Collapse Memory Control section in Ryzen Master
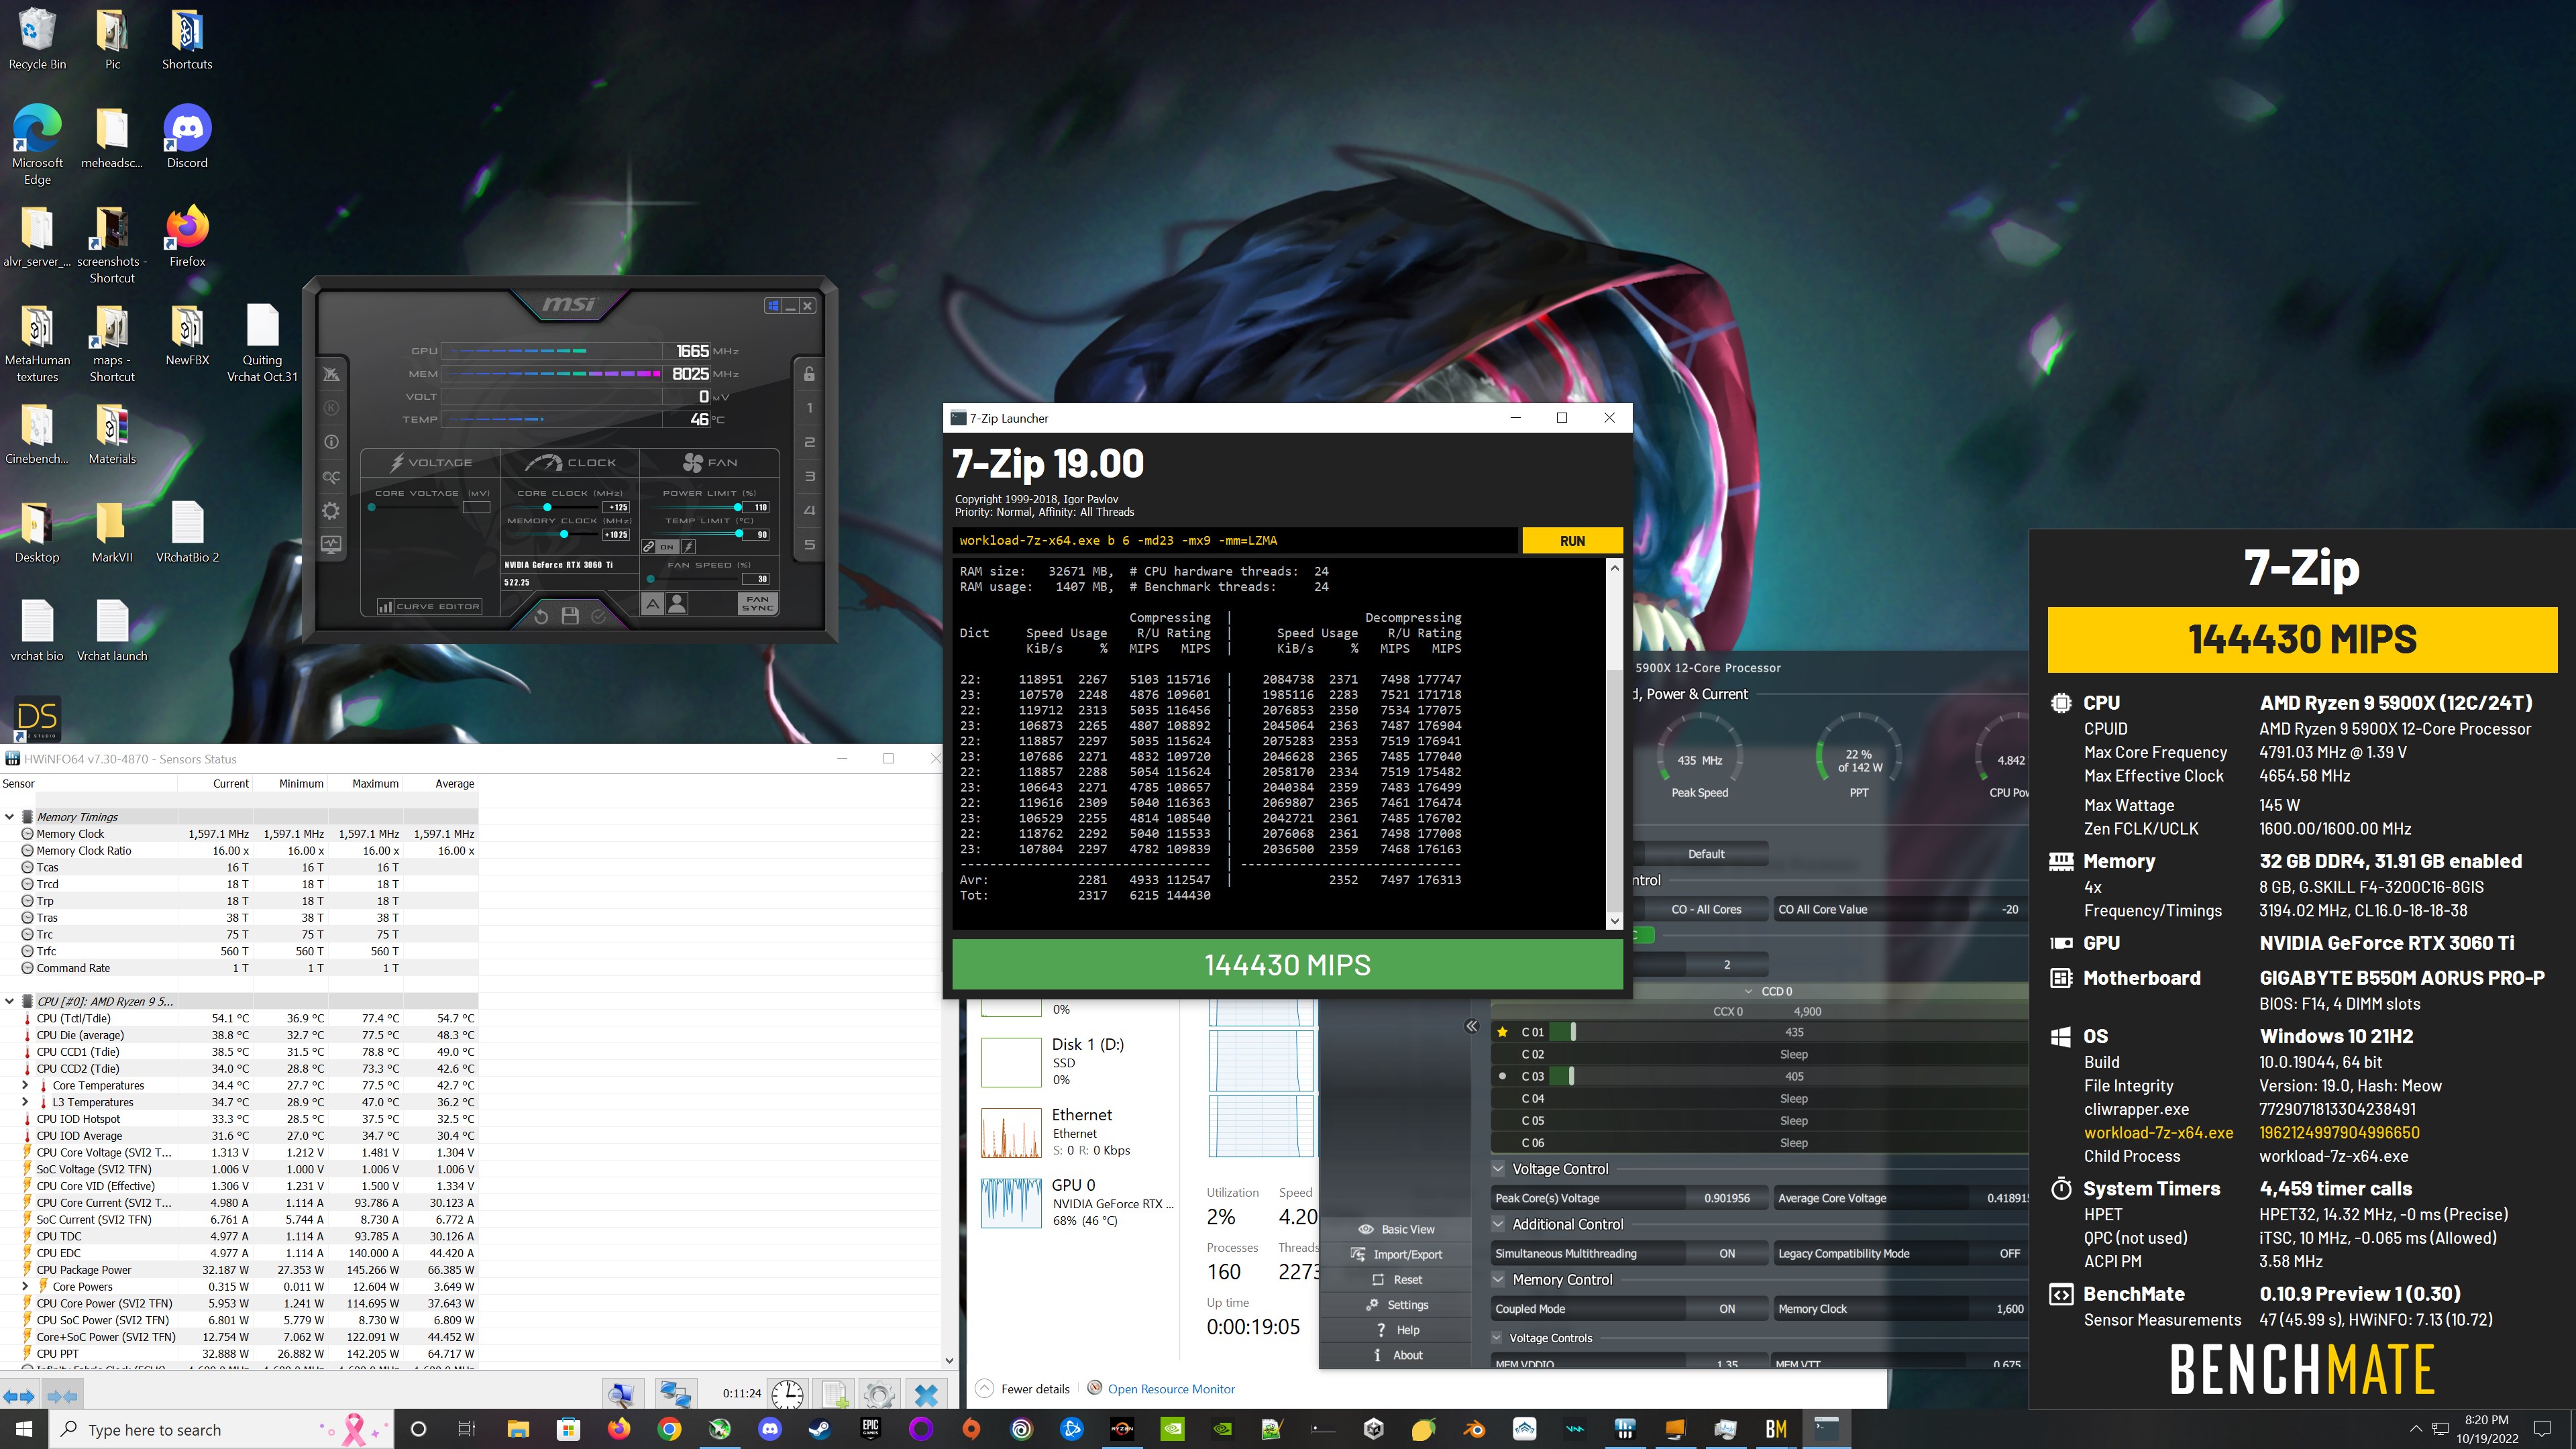2576x1449 pixels. click(x=1498, y=1280)
